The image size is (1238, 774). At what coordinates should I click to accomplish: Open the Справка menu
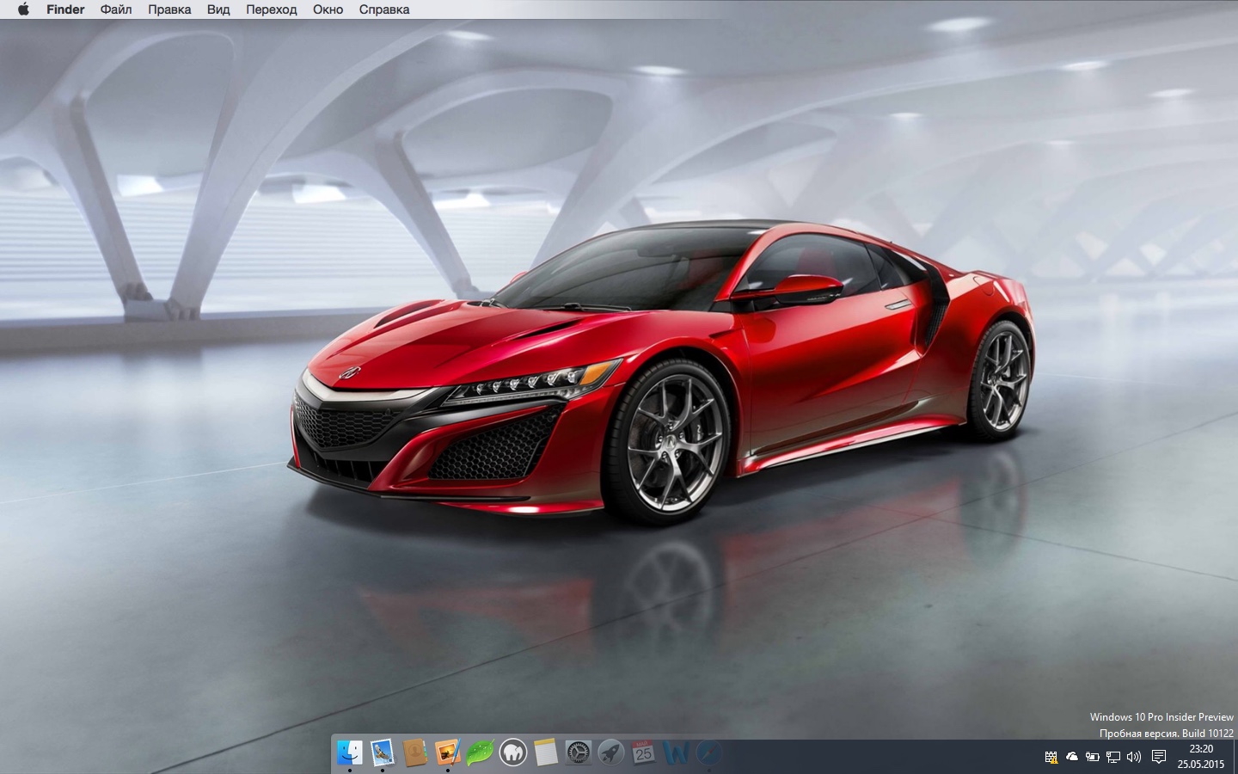pos(384,9)
